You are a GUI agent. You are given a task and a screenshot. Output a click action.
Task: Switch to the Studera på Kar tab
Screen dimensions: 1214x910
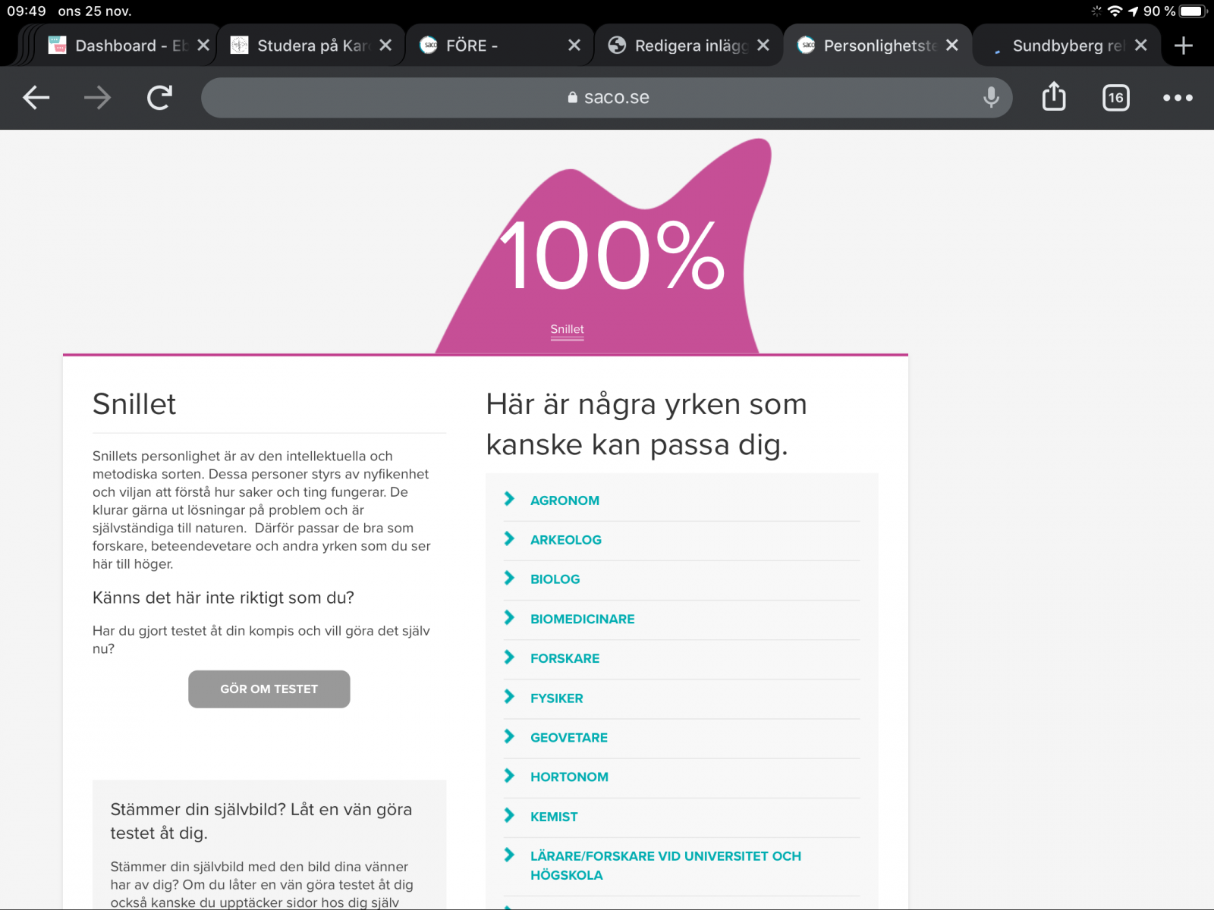point(303,45)
